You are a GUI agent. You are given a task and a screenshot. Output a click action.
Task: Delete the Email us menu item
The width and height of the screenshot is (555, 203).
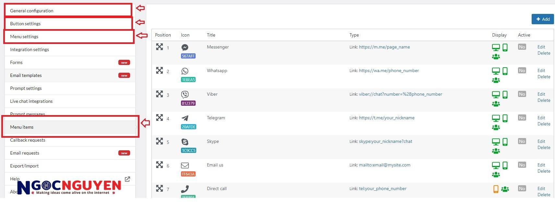544,171
